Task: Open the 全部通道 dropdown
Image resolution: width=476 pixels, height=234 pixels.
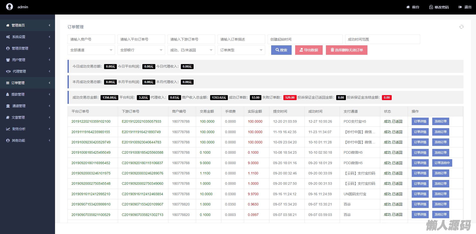Action: pyautogui.click(x=91, y=50)
